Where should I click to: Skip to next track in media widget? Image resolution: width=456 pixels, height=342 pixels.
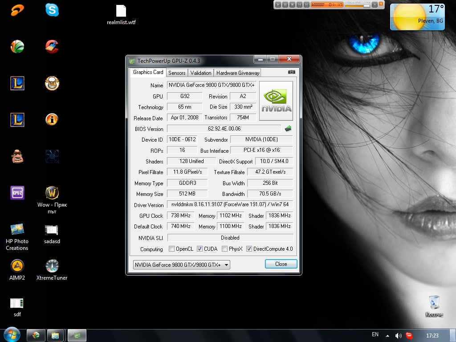coord(306,4)
